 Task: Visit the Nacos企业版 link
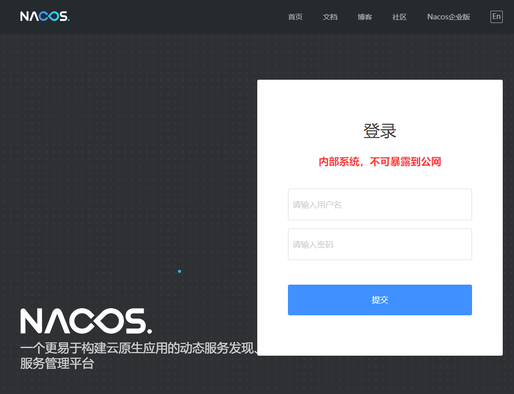[449, 17]
